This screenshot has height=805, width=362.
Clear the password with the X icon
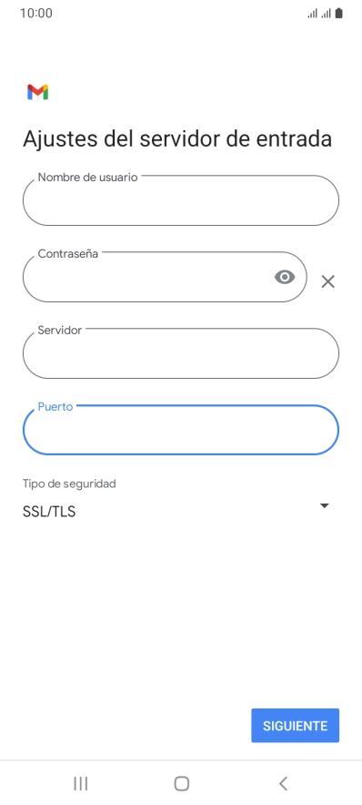click(x=327, y=281)
